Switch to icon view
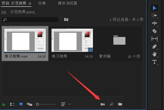Viewport: 164px width, 110px height. [21, 104]
